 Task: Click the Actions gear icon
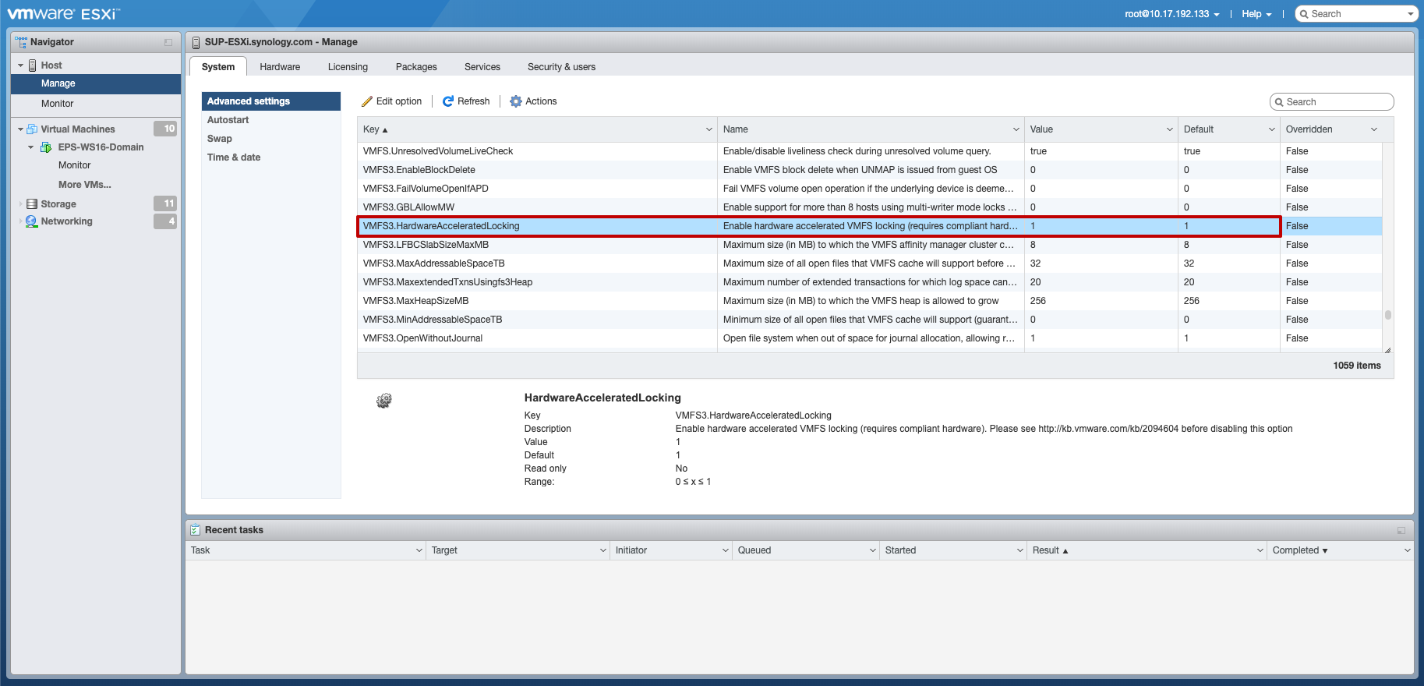[516, 101]
